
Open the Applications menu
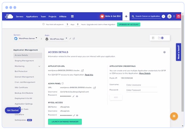click(x=32, y=16)
